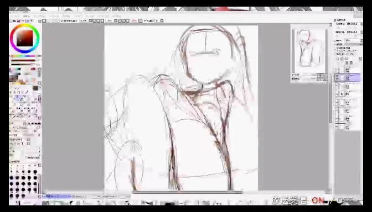Image resolution: width=372 pixels, height=212 pixels.
Task: Click the layer opacity slider
Action: click(354, 45)
